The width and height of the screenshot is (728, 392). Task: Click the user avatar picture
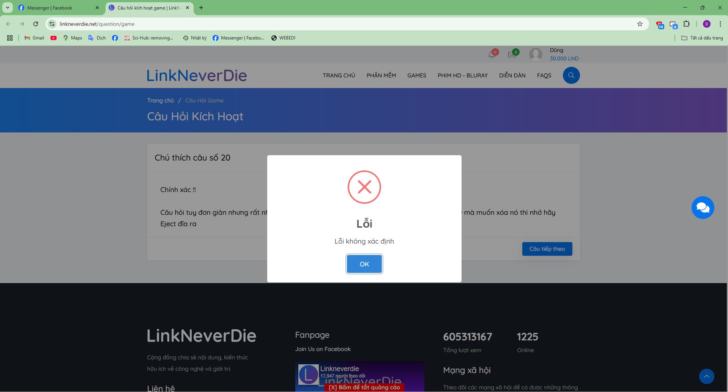click(536, 55)
